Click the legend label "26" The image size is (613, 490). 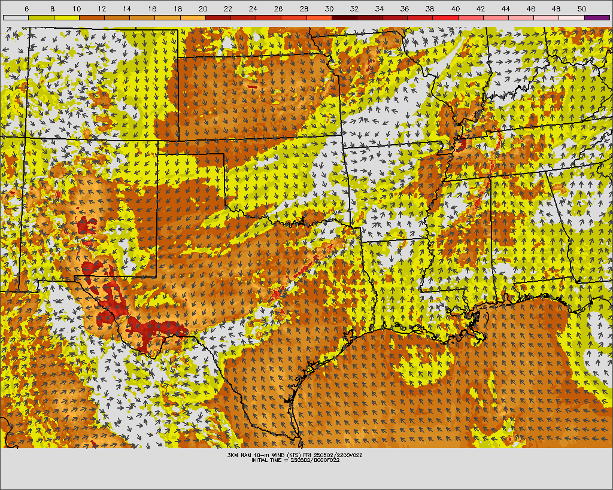coord(278,8)
